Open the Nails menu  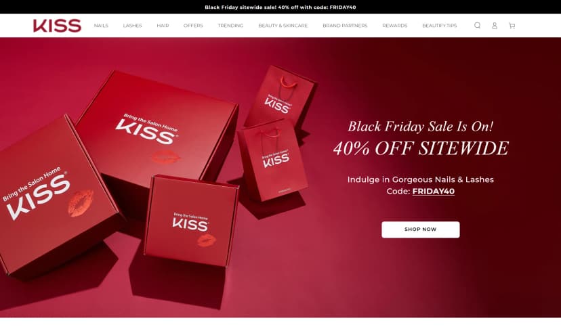(x=101, y=25)
